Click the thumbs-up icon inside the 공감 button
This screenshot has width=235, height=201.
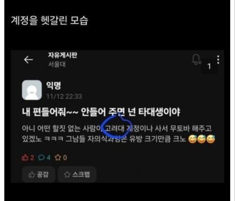click(31, 175)
